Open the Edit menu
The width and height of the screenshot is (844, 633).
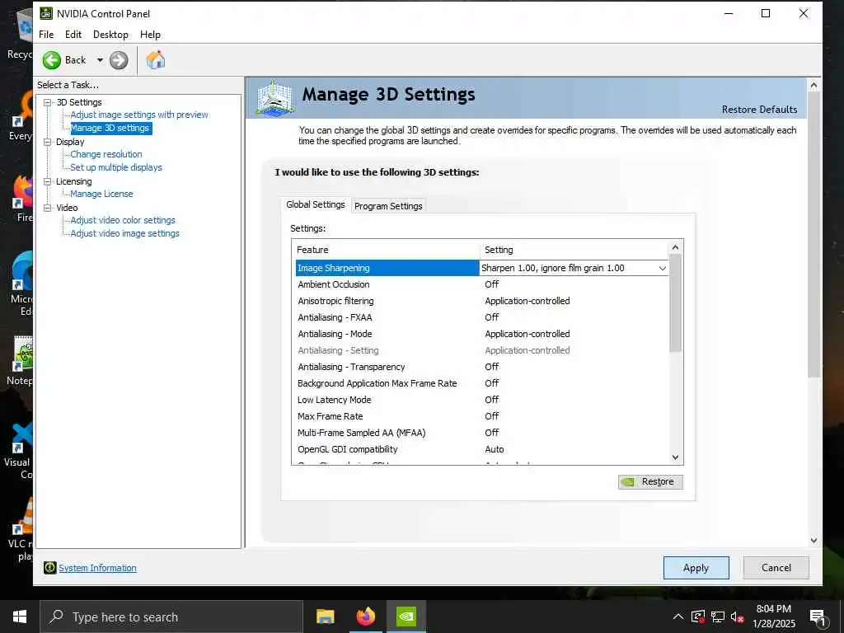[x=73, y=35]
